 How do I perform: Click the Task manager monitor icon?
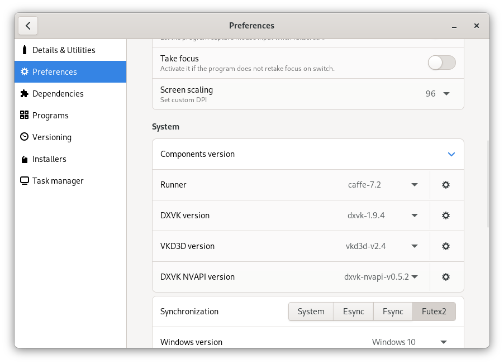pos(24,181)
